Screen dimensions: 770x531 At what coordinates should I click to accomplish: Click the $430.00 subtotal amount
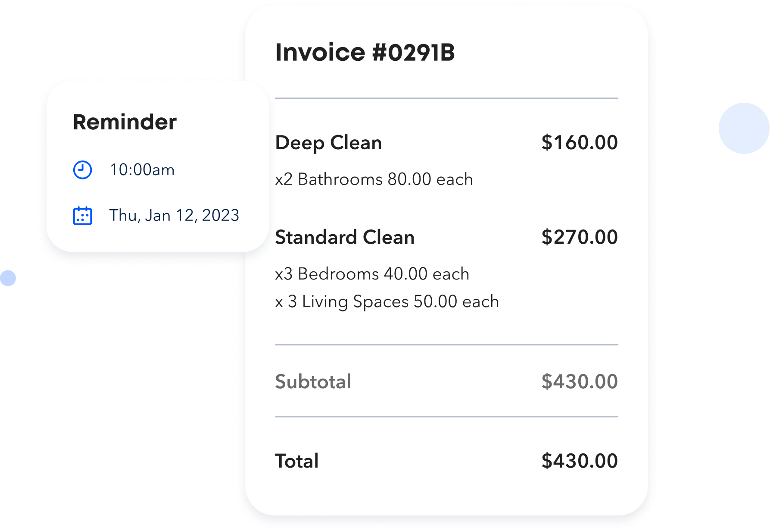click(x=579, y=382)
